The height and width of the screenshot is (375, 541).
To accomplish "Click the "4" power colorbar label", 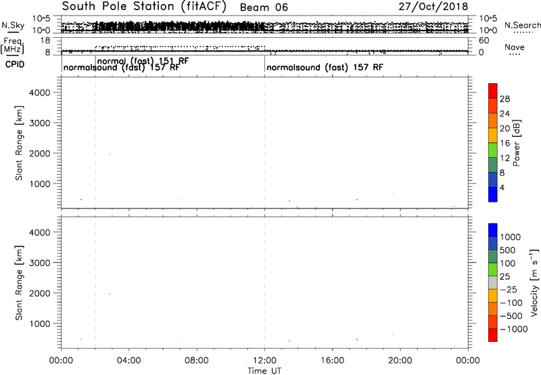I will [x=502, y=187].
